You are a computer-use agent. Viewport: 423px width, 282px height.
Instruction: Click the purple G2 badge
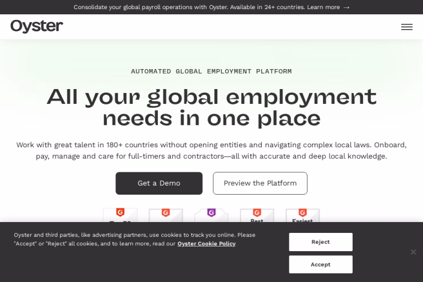coord(212,215)
